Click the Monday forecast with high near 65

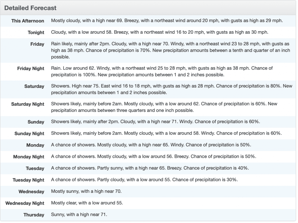click(151, 145)
